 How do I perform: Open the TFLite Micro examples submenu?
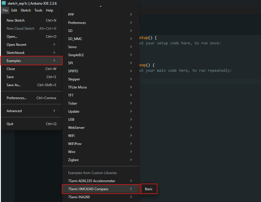click(101, 87)
